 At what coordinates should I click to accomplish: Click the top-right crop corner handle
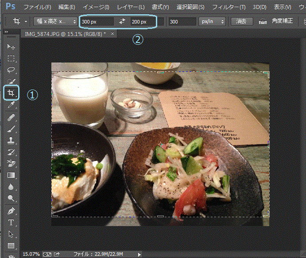(x=267, y=74)
